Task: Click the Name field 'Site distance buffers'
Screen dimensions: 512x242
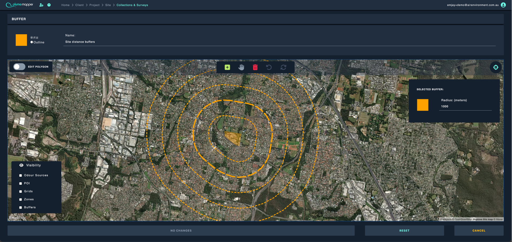Action: pos(279,42)
